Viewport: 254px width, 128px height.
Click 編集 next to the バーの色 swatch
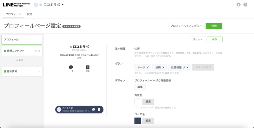coord(148,121)
